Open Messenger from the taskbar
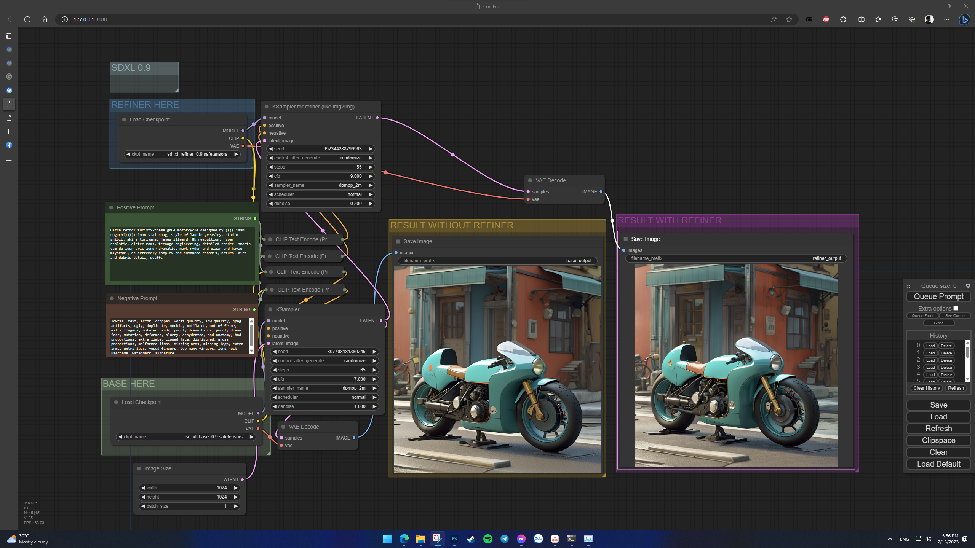 521,539
